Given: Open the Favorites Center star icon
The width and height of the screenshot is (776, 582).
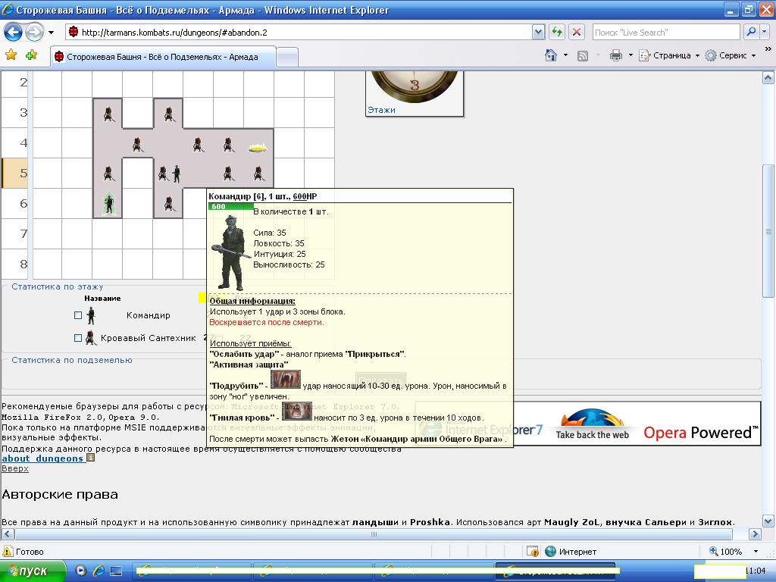Looking at the screenshot, I should (11, 55).
